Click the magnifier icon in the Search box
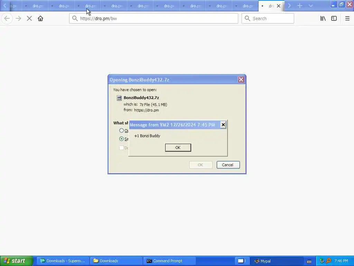Viewport: 354px width, 266px height. point(248,19)
